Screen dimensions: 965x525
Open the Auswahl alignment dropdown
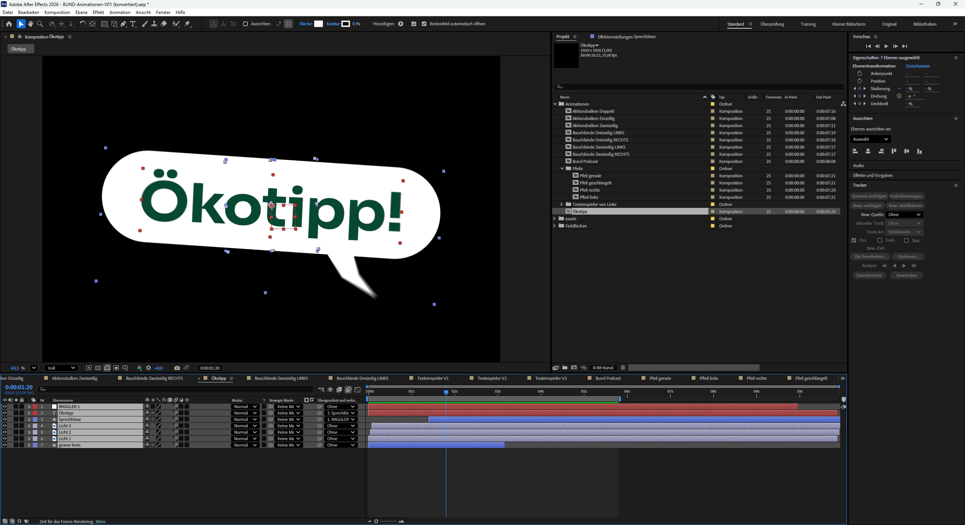point(870,139)
